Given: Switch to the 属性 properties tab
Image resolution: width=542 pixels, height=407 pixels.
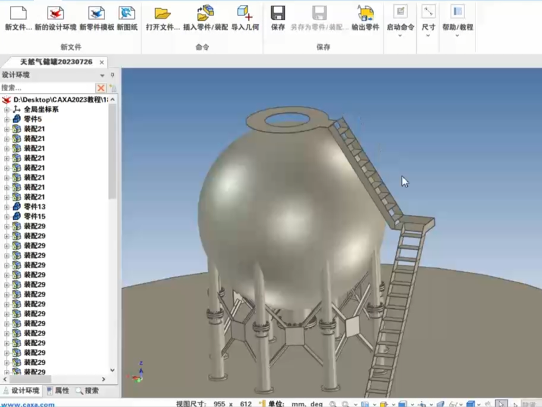Looking at the screenshot, I should tap(57, 390).
